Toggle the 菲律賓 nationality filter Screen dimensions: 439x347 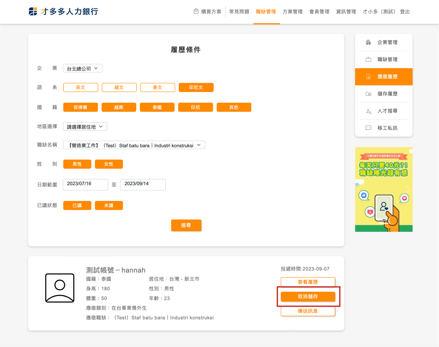click(x=81, y=107)
